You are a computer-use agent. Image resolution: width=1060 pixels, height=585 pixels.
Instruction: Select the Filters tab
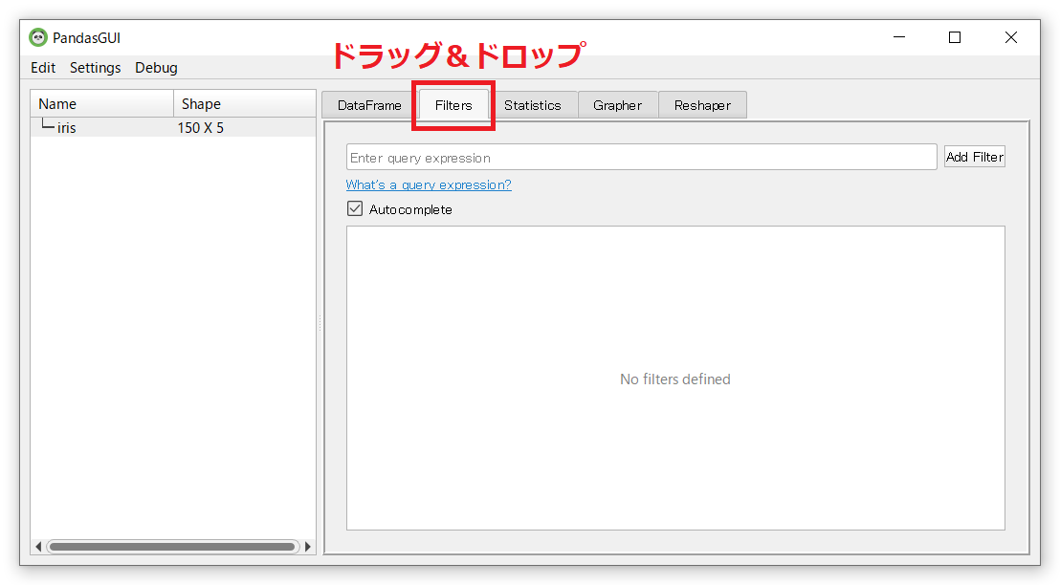point(453,105)
